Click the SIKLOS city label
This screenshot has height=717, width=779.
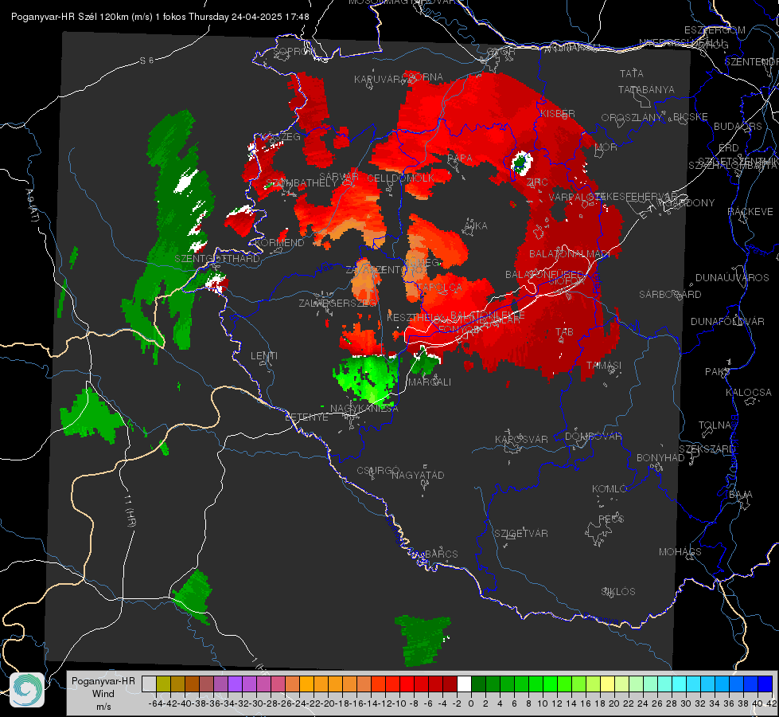click(x=618, y=592)
